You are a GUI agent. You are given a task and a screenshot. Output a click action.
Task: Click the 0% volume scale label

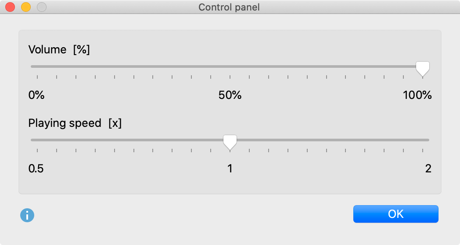[36, 95]
